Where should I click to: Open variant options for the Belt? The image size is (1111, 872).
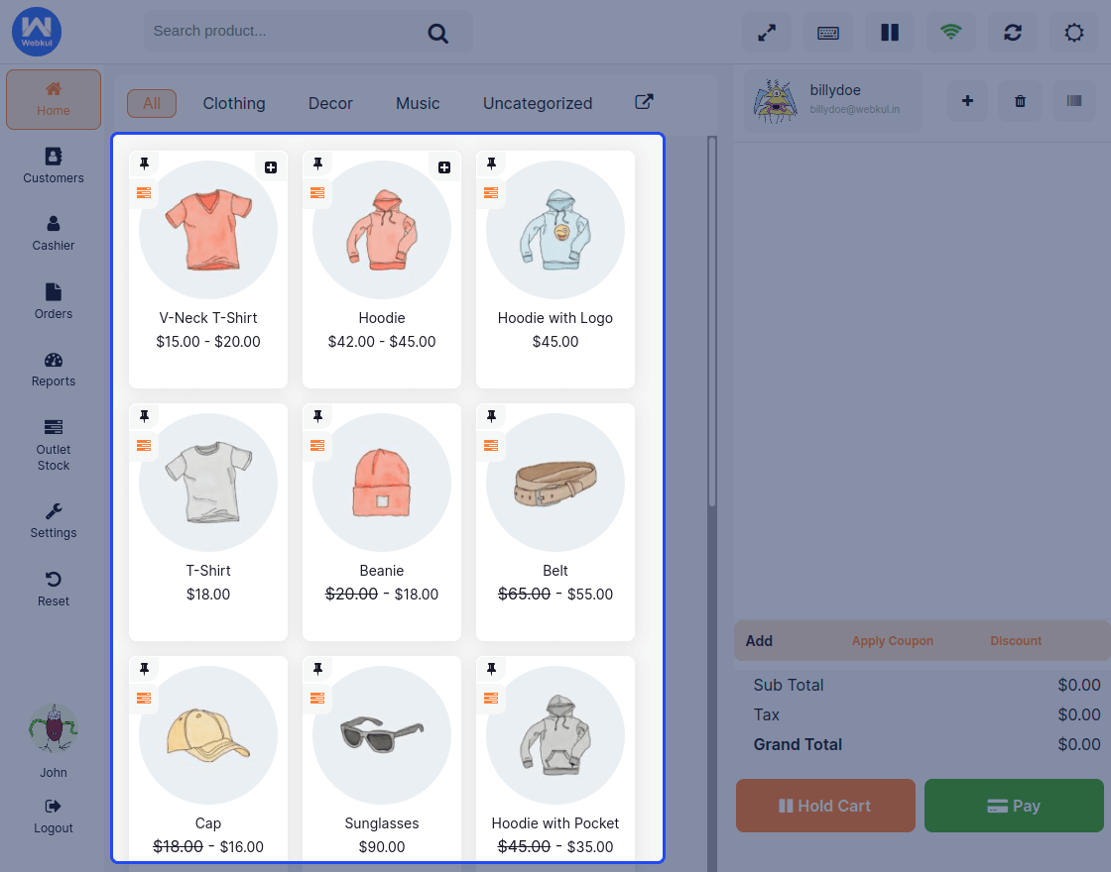point(490,446)
